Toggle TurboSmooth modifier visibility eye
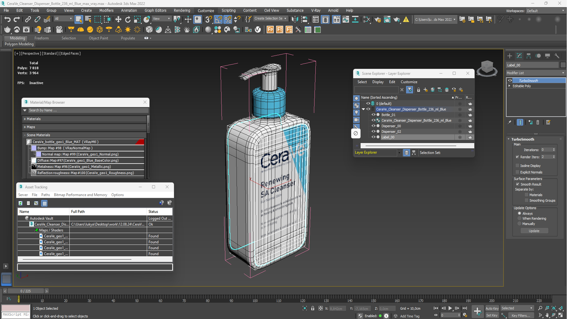 click(510, 81)
